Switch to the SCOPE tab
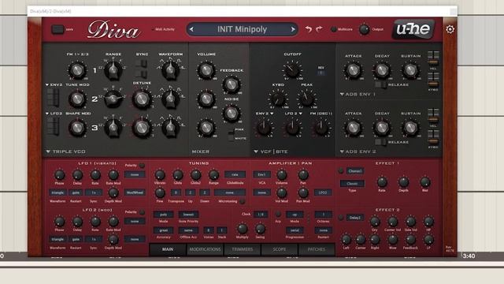This screenshot has height=284, width=504. (280, 249)
